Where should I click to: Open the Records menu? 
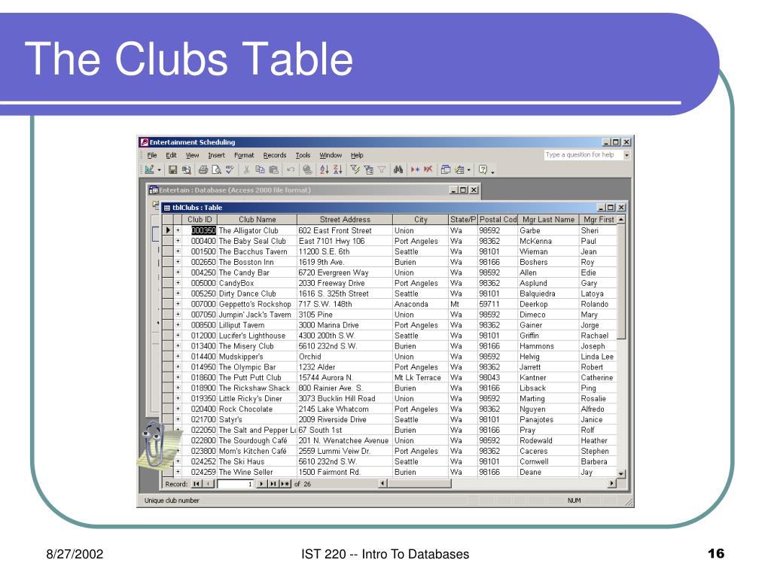274,155
